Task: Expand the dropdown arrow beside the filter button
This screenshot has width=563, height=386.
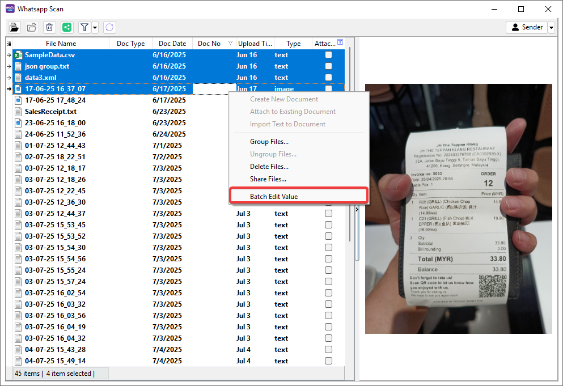Action: (x=95, y=27)
